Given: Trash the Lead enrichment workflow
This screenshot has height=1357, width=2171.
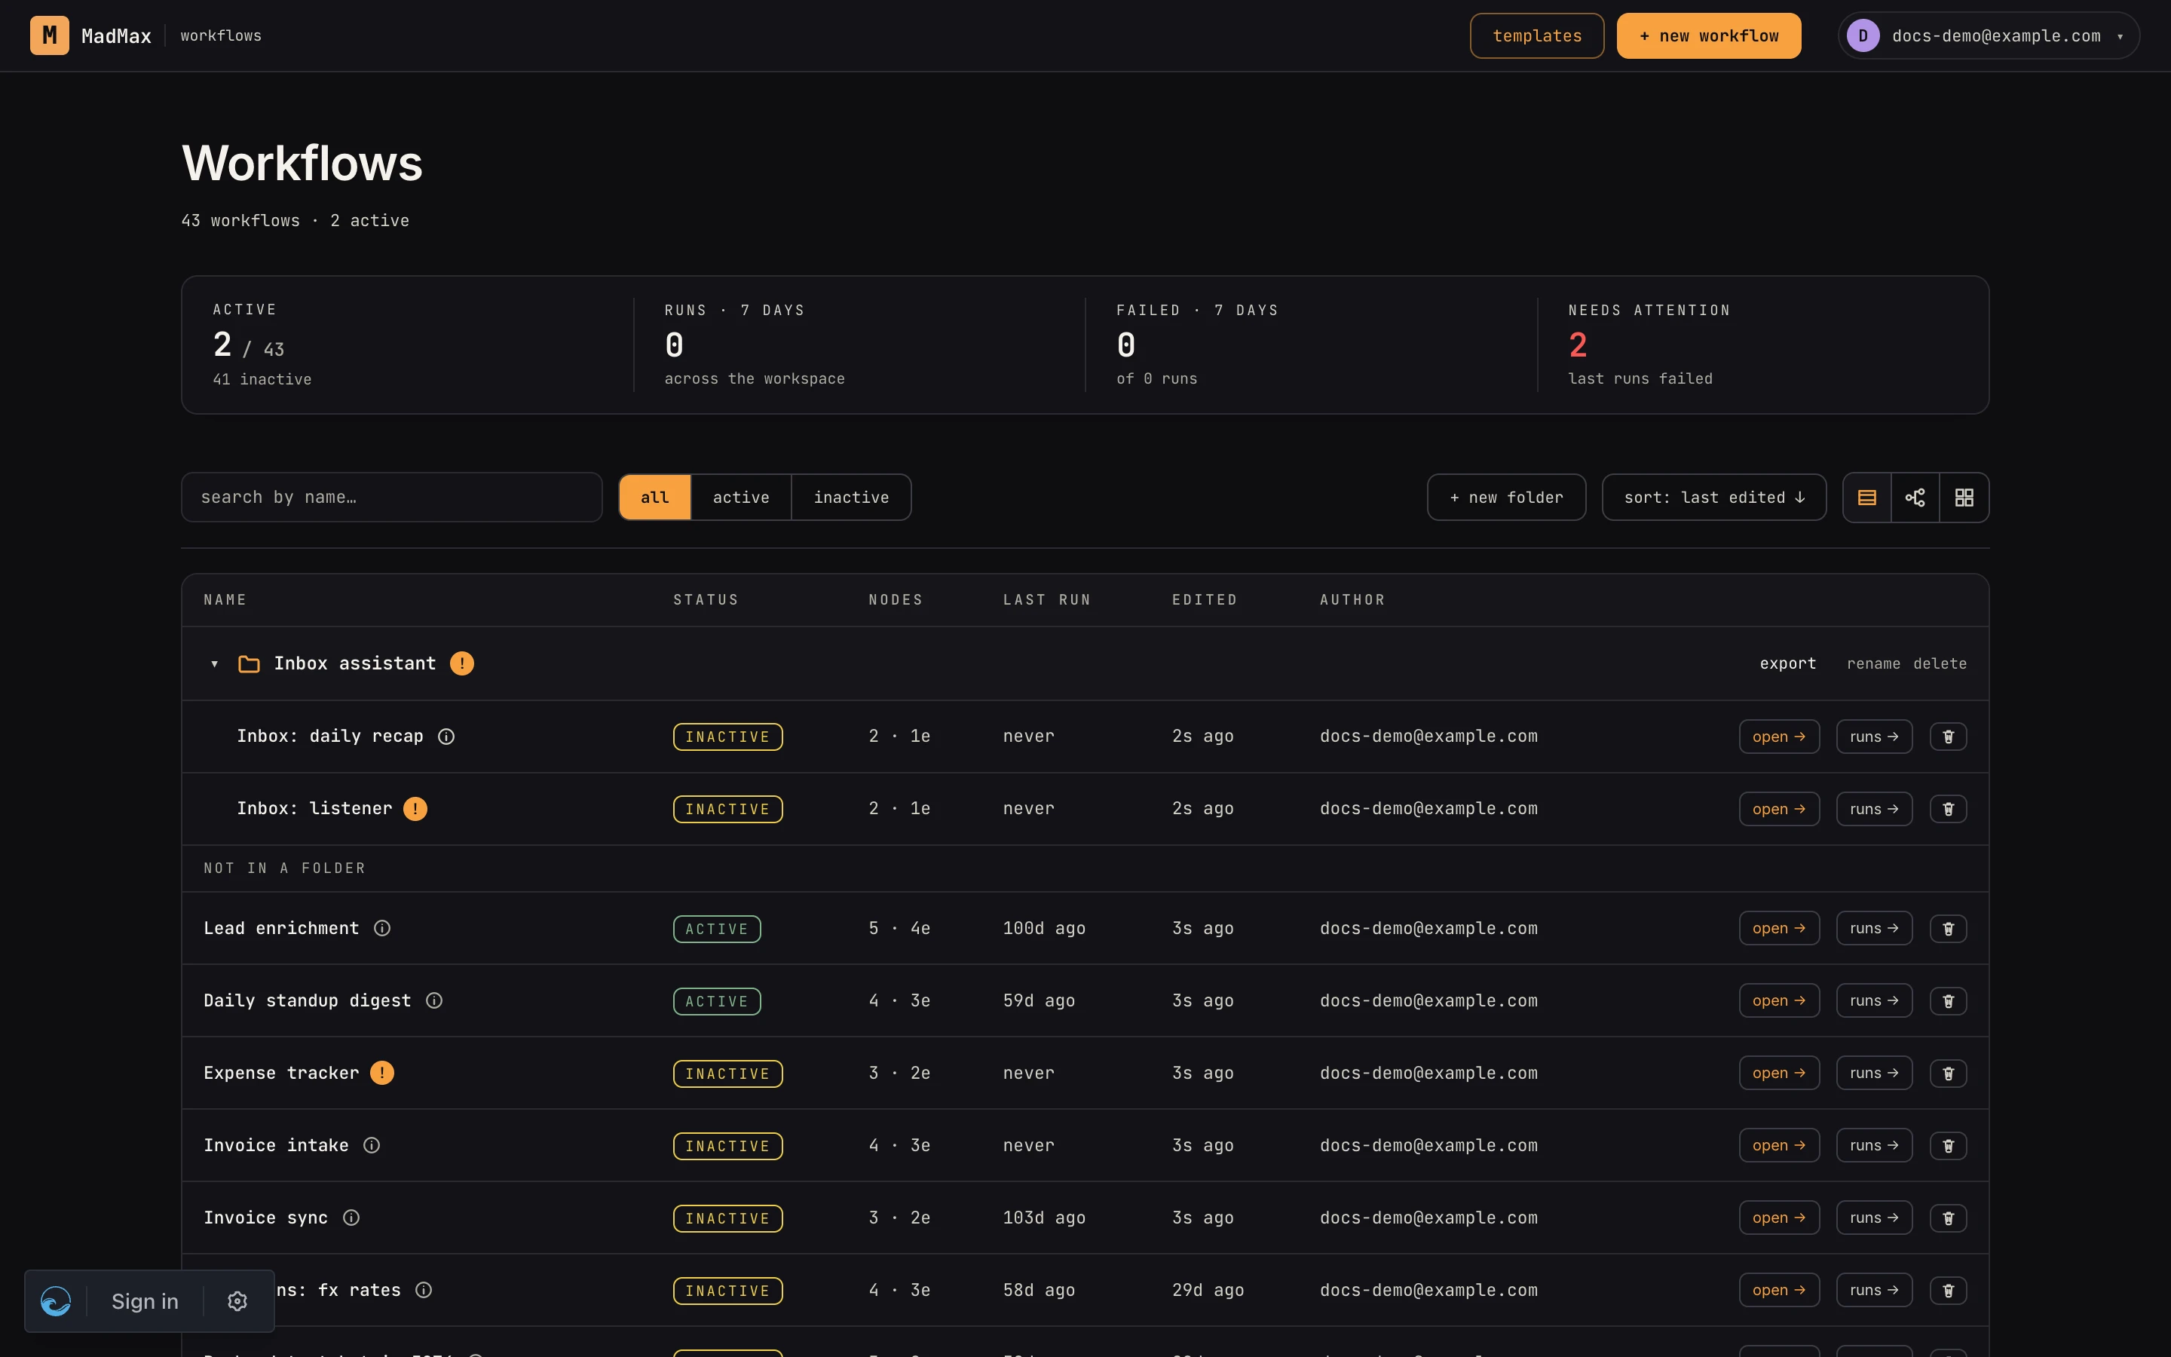Looking at the screenshot, I should tap(1948, 929).
